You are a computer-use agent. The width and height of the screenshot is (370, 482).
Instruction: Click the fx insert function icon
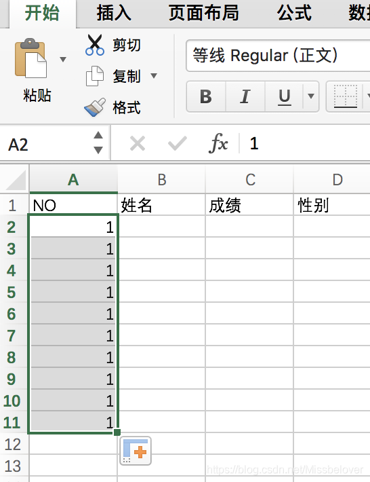pos(218,143)
